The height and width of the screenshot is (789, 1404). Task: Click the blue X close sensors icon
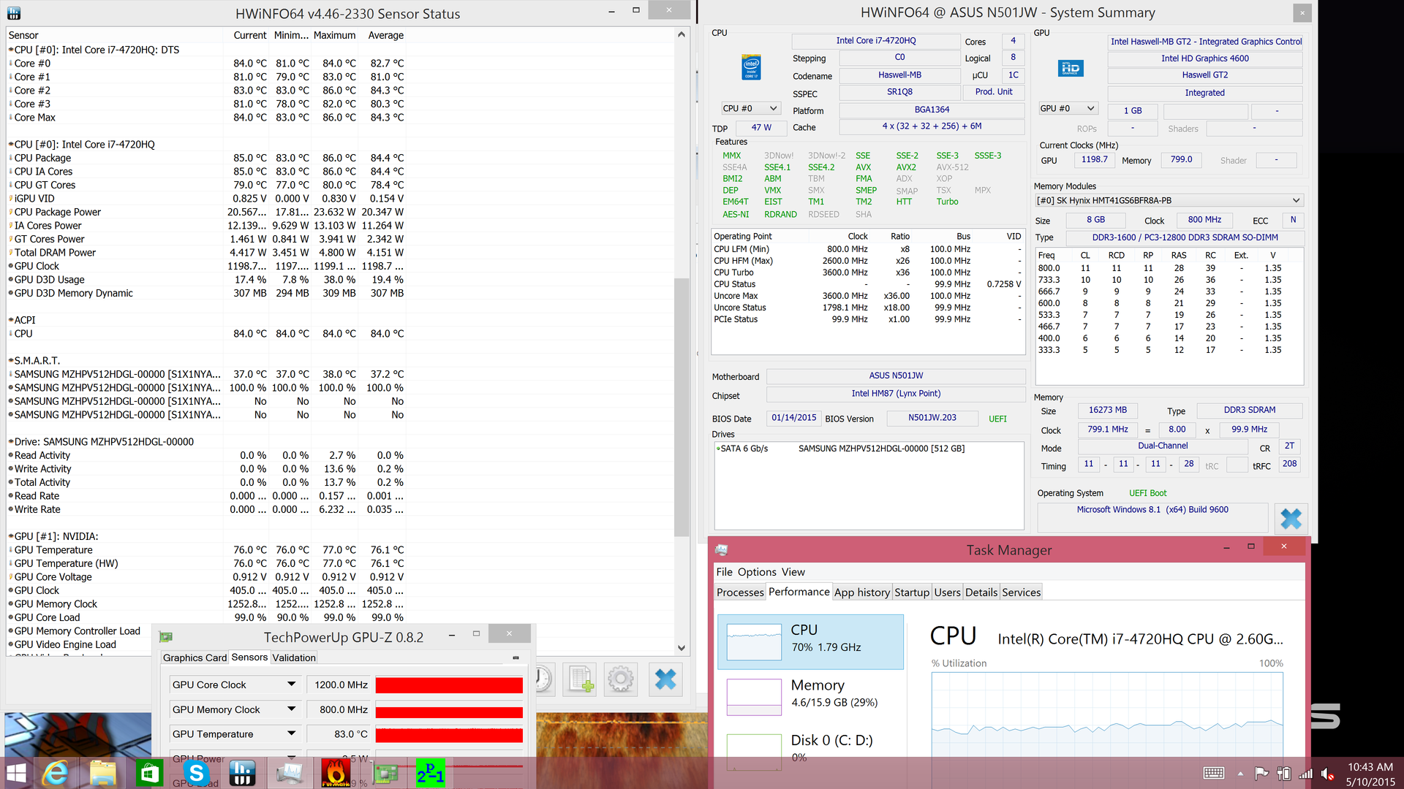coord(665,679)
